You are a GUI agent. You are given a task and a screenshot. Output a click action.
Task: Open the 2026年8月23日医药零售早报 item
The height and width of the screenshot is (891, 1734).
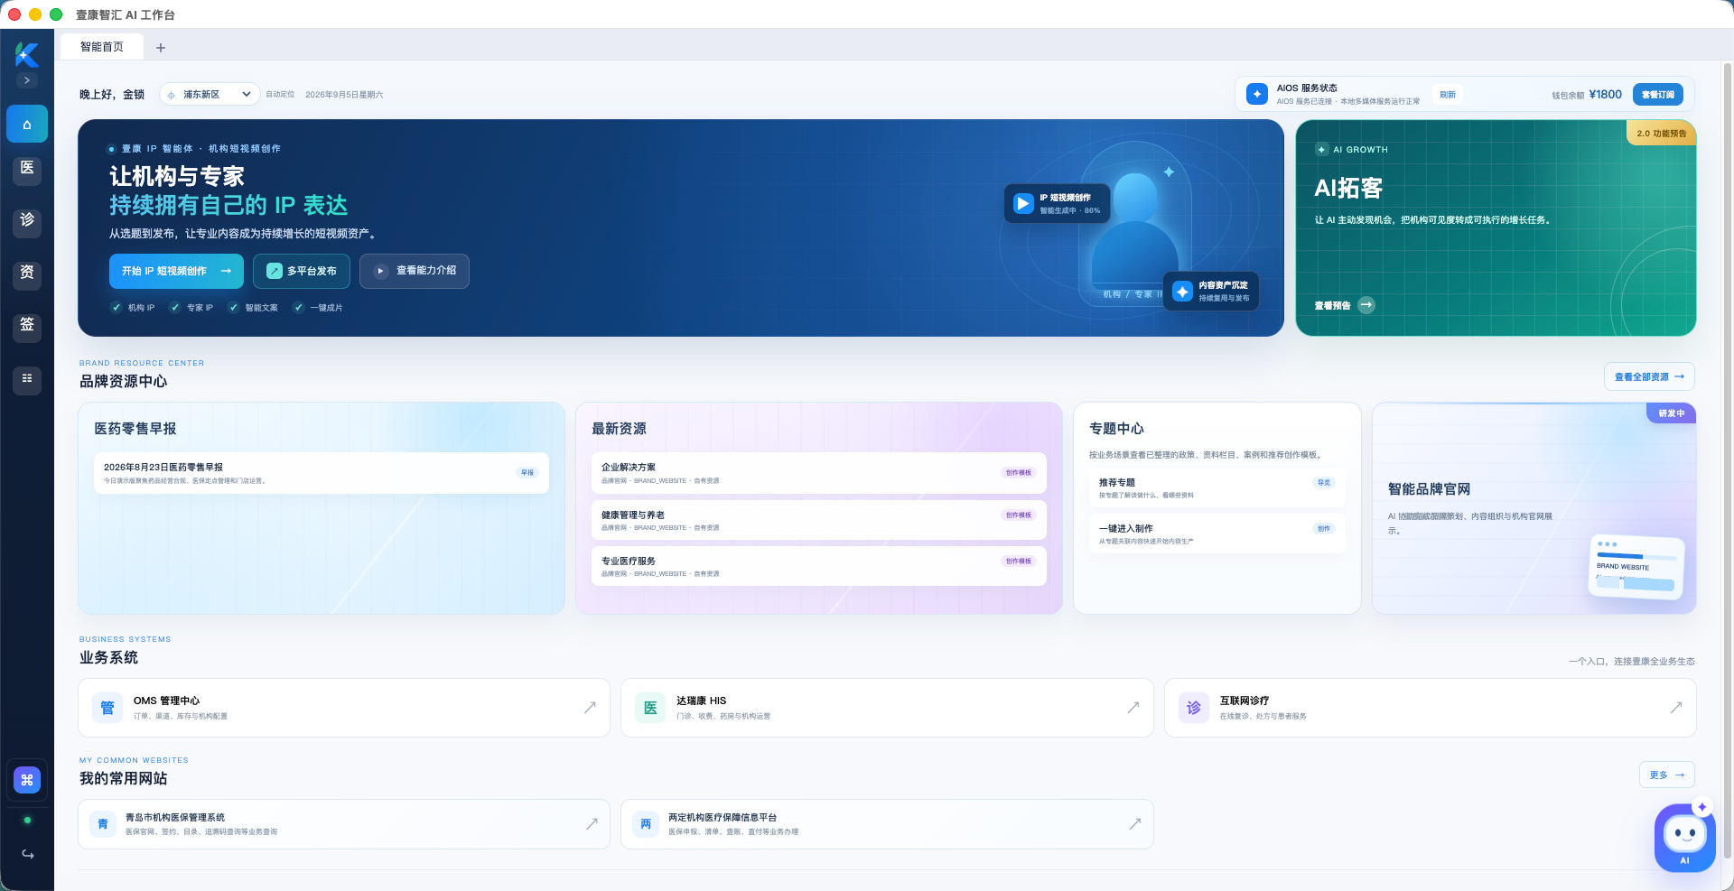[321, 473]
